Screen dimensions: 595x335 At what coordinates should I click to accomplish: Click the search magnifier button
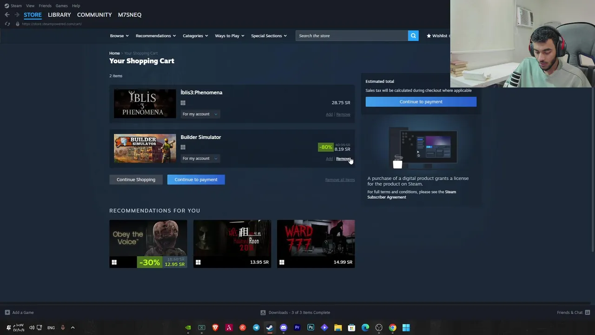click(413, 36)
